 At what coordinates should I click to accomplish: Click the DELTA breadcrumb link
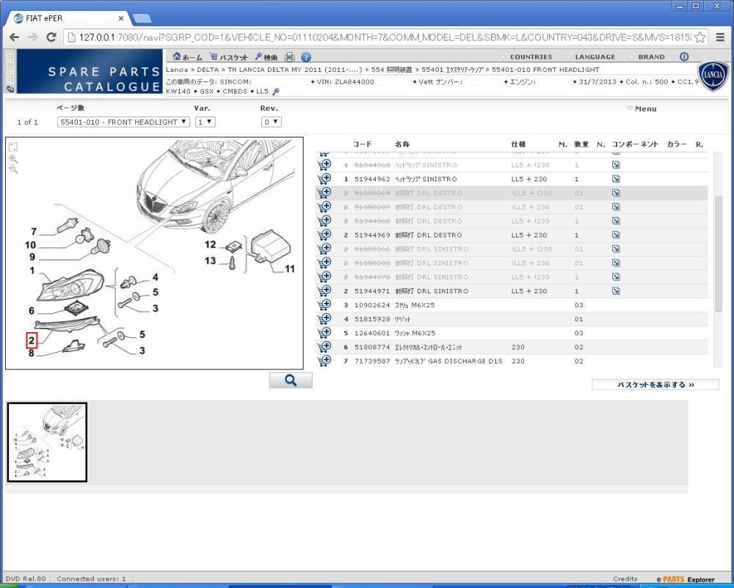click(208, 70)
